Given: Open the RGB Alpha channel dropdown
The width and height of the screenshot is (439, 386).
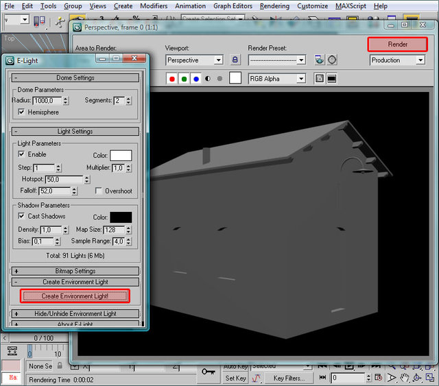Looking at the screenshot, I should pos(276,79).
